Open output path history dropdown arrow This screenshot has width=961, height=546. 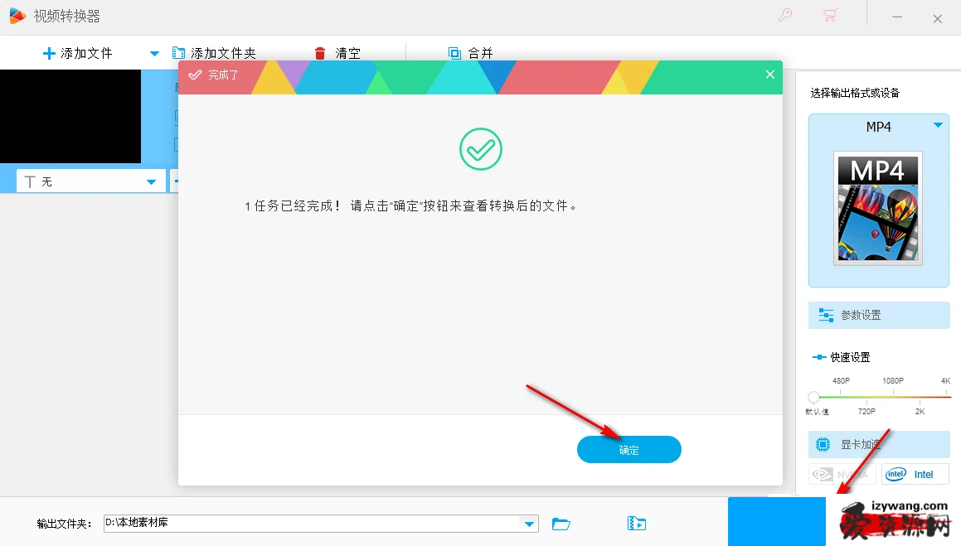528,523
